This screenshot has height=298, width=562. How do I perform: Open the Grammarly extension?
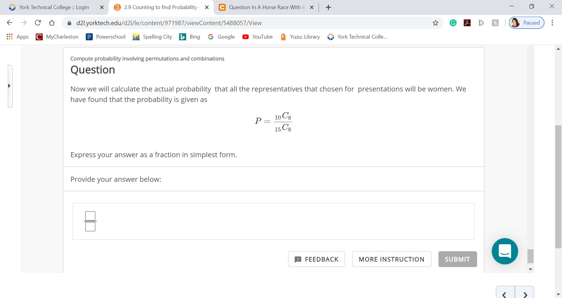tap(453, 23)
